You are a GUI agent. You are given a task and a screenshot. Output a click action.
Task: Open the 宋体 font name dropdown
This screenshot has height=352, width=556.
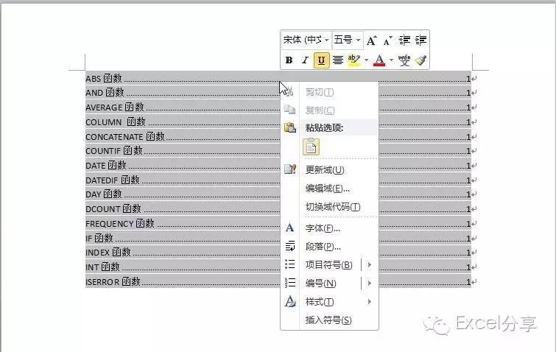click(x=326, y=40)
